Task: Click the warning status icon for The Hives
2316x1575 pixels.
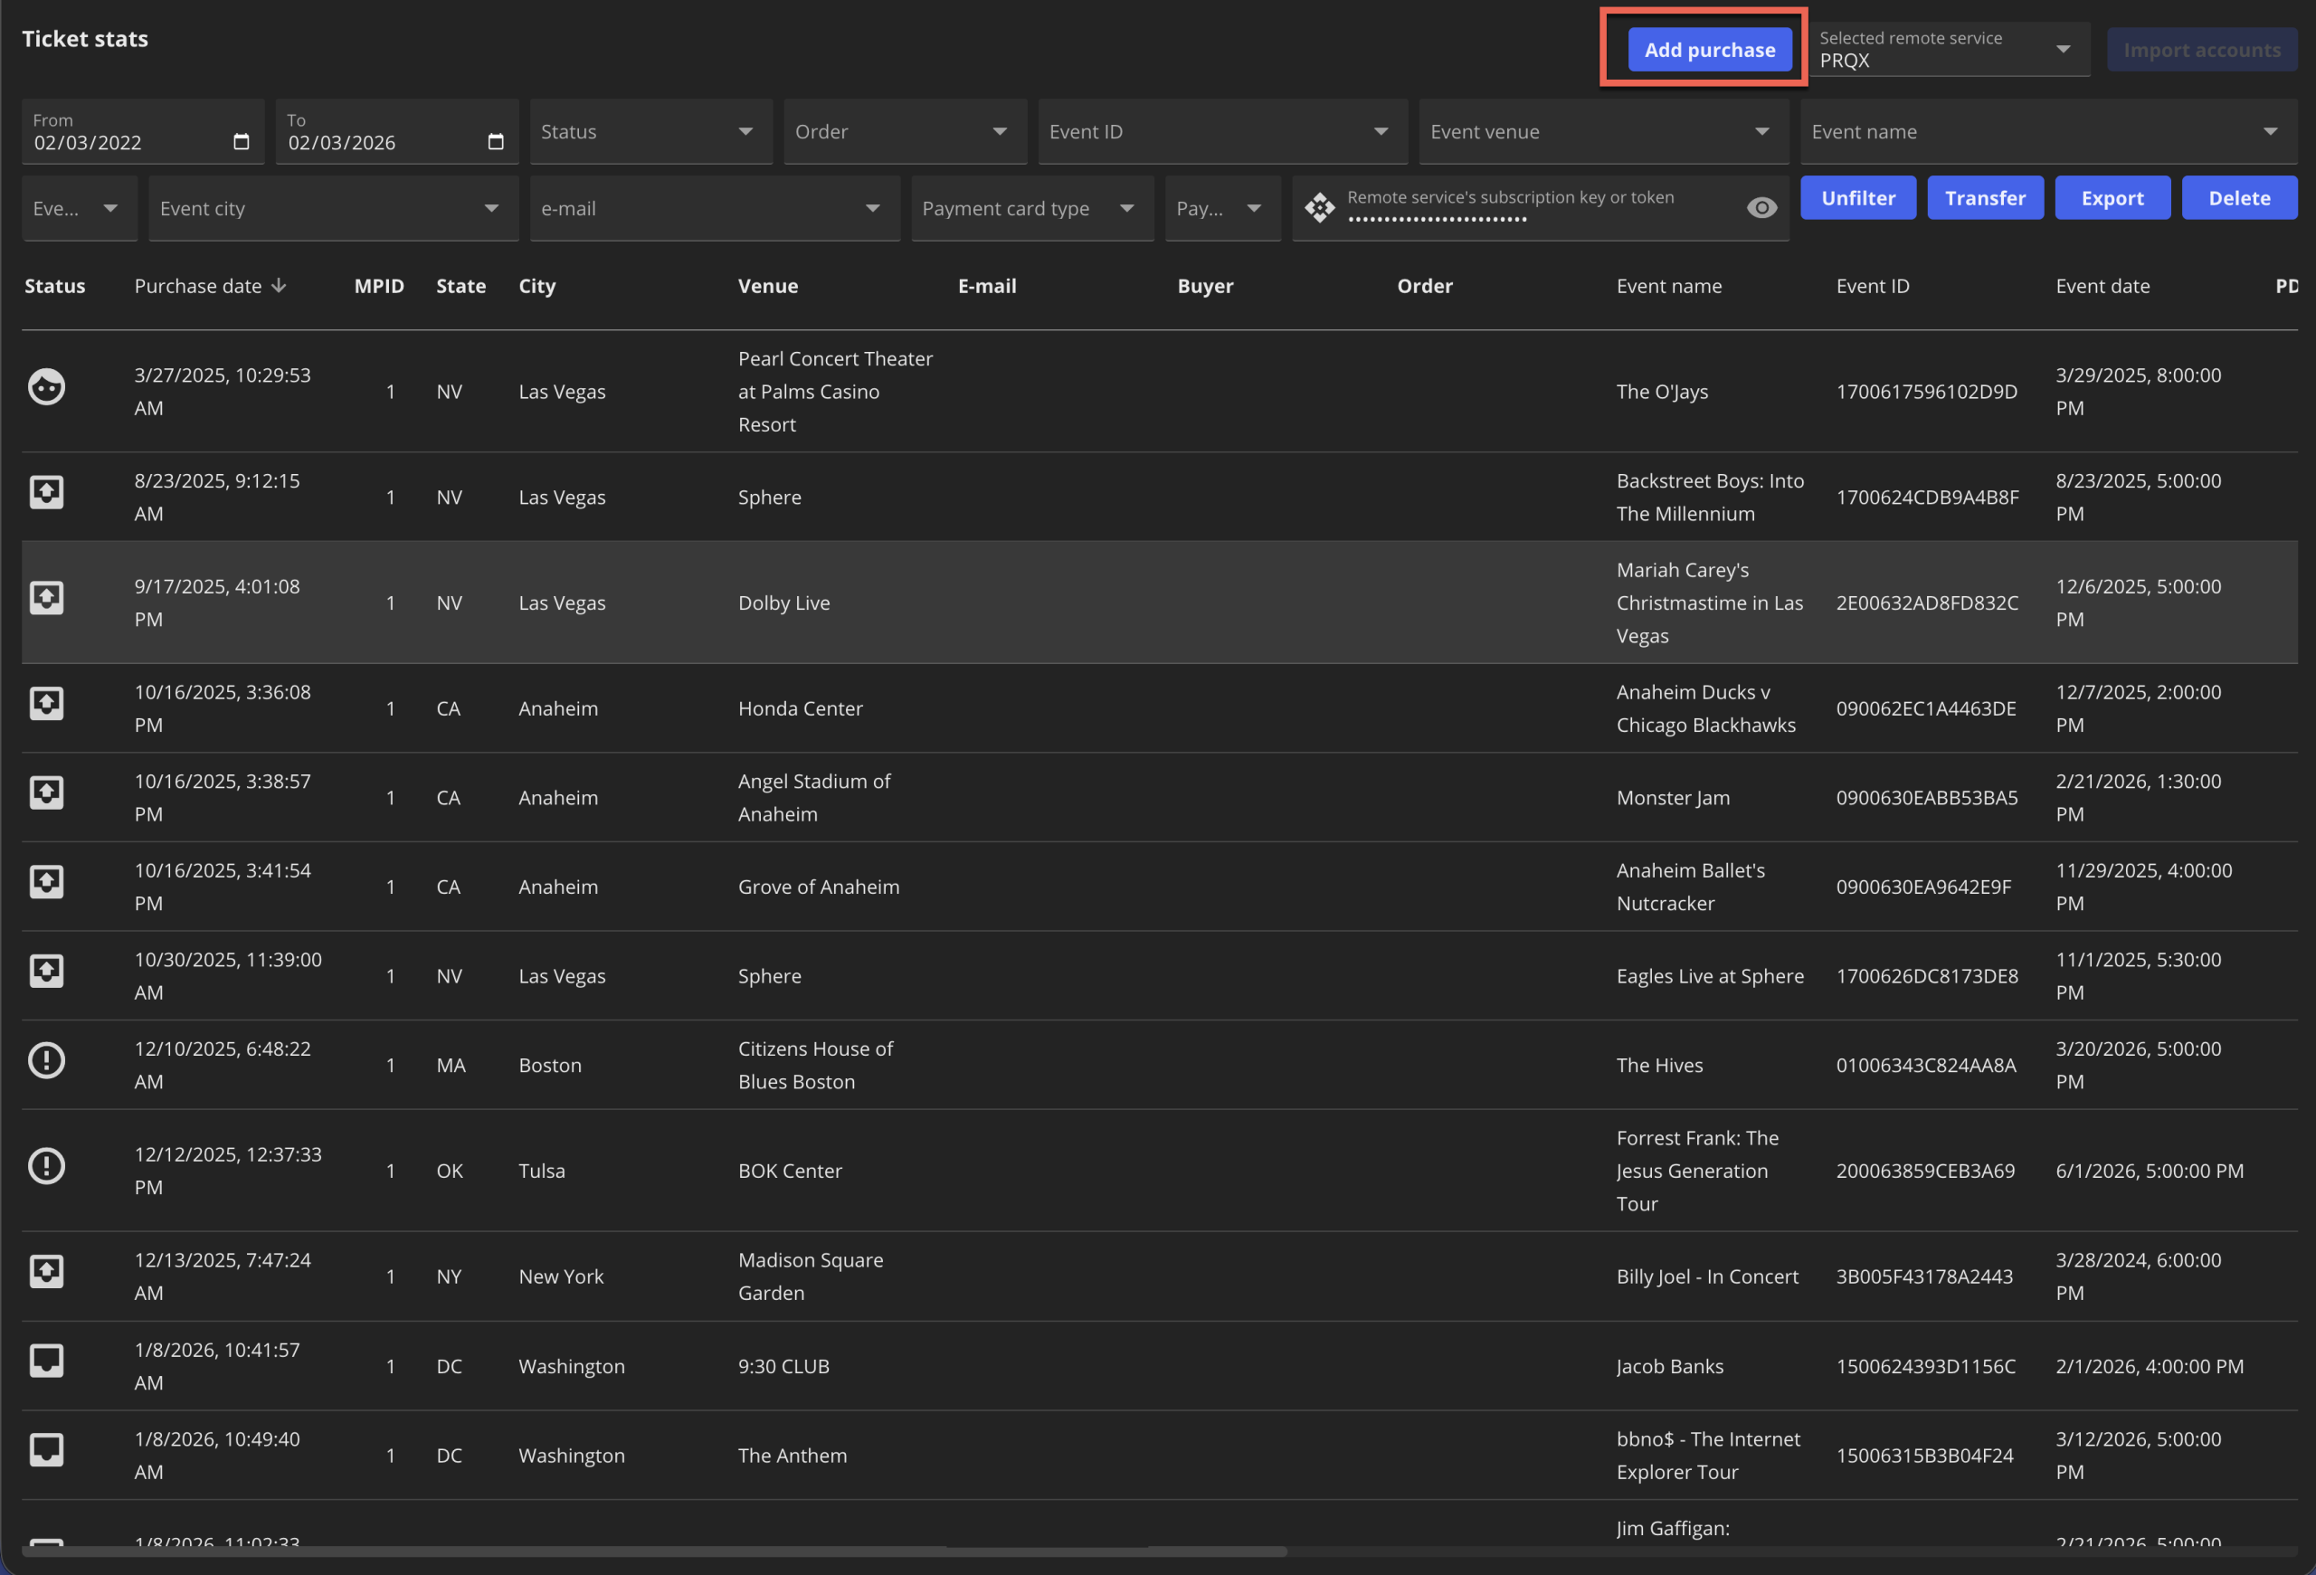Action: point(46,1060)
